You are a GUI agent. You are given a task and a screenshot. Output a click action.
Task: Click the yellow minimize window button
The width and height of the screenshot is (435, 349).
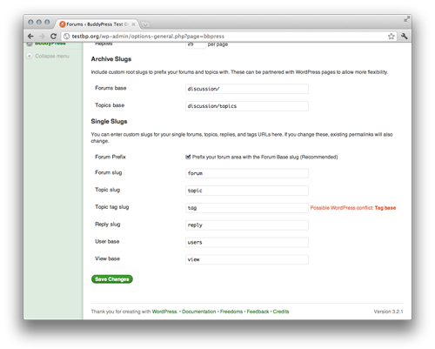[39, 22]
